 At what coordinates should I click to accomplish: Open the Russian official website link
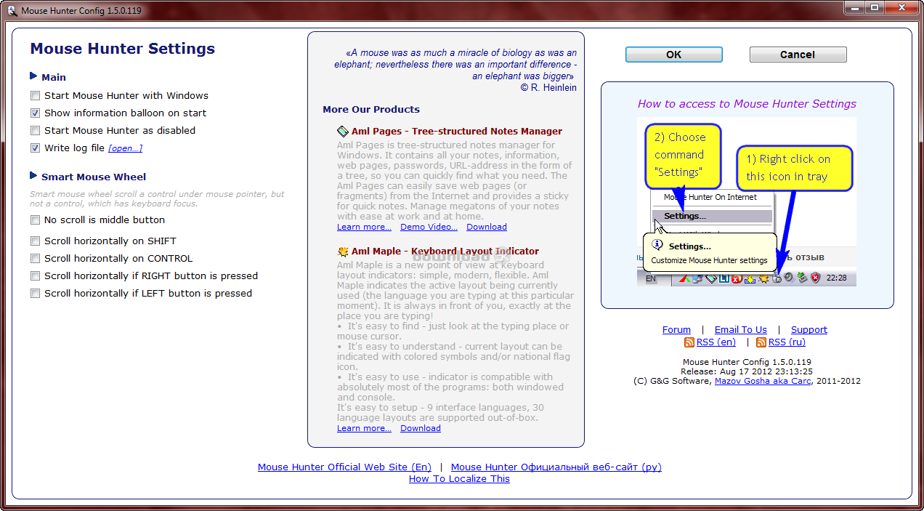[556, 467]
